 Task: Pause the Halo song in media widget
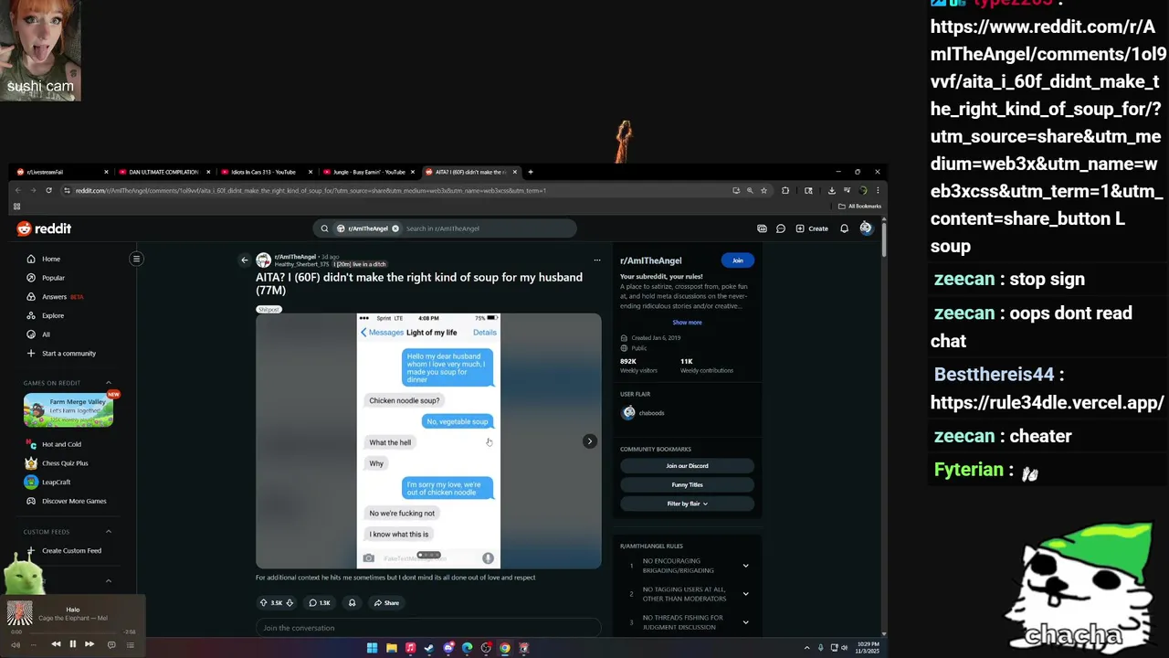click(x=72, y=644)
